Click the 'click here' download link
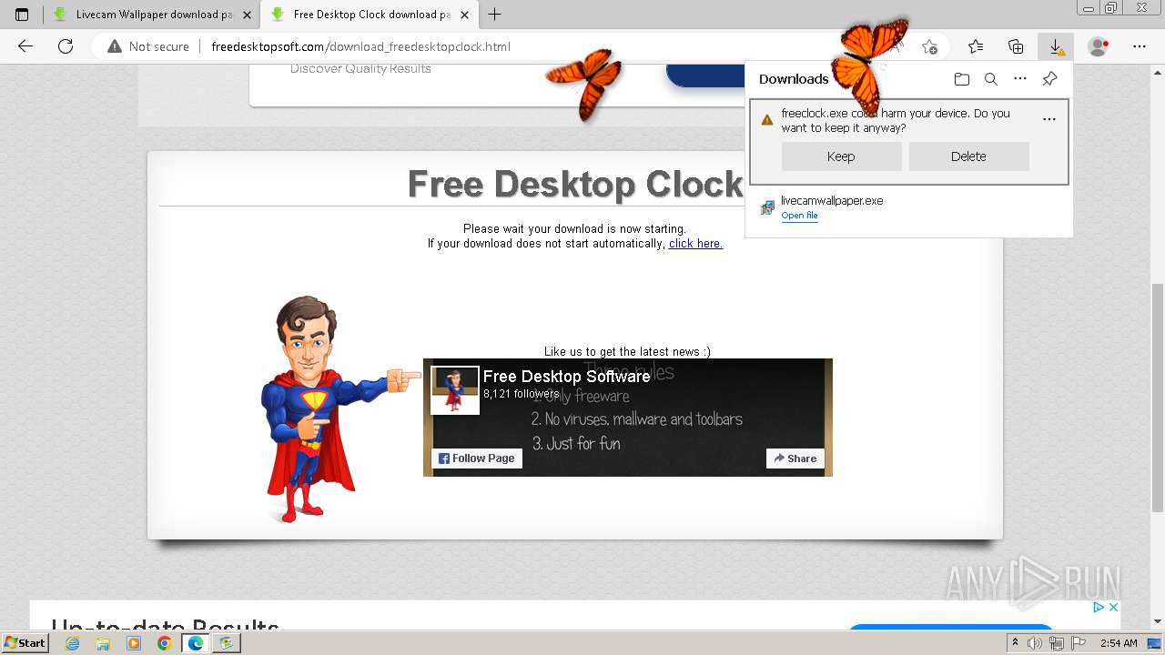The width and height of the screenshot is (1165, 655). tap(695, 244)
